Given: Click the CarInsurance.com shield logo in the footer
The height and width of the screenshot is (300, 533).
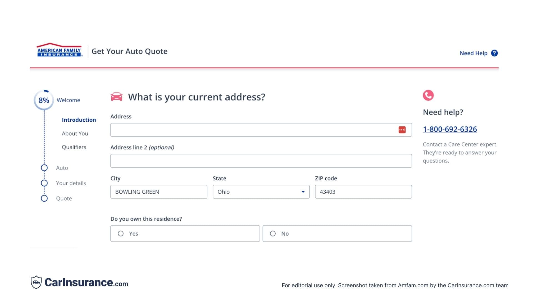Looking at the screenshot, I should tap(36, 282).
